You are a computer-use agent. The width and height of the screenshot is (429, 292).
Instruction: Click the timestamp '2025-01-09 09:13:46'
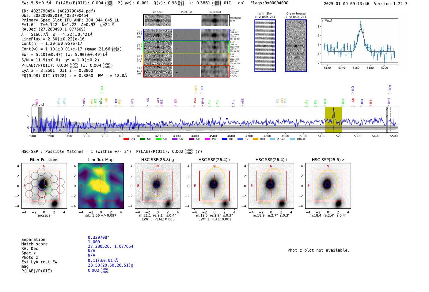click(x=347, y=4)
